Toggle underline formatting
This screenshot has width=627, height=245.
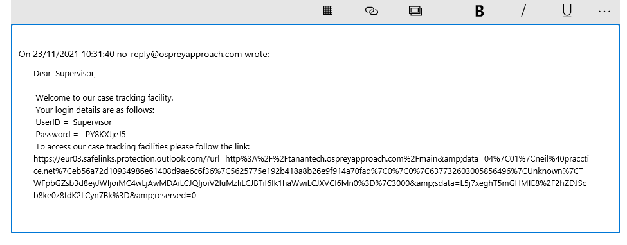(x=567, y=12)
